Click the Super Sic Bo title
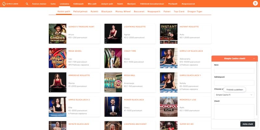Viewport: 260px width, 130px height. click(187, 124)
